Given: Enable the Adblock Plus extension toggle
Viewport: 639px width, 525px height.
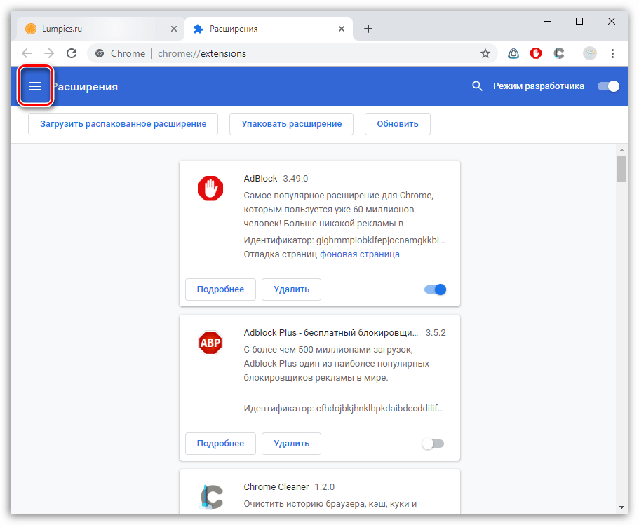Looking at the screenshot, I should pyautogui.click(x=433, y=444).
